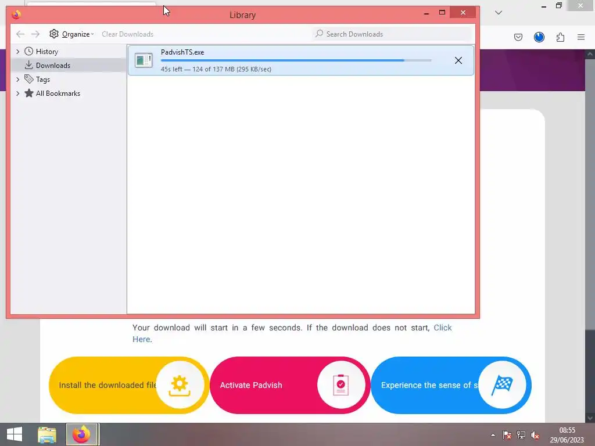Click 'Experience the sense of' step

451,386
